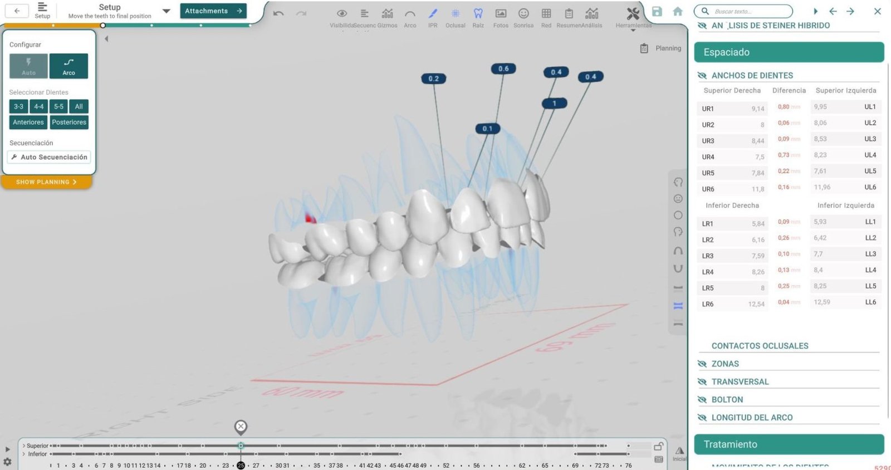
Task: Click the undo arrow
Action: click(278, 13)
